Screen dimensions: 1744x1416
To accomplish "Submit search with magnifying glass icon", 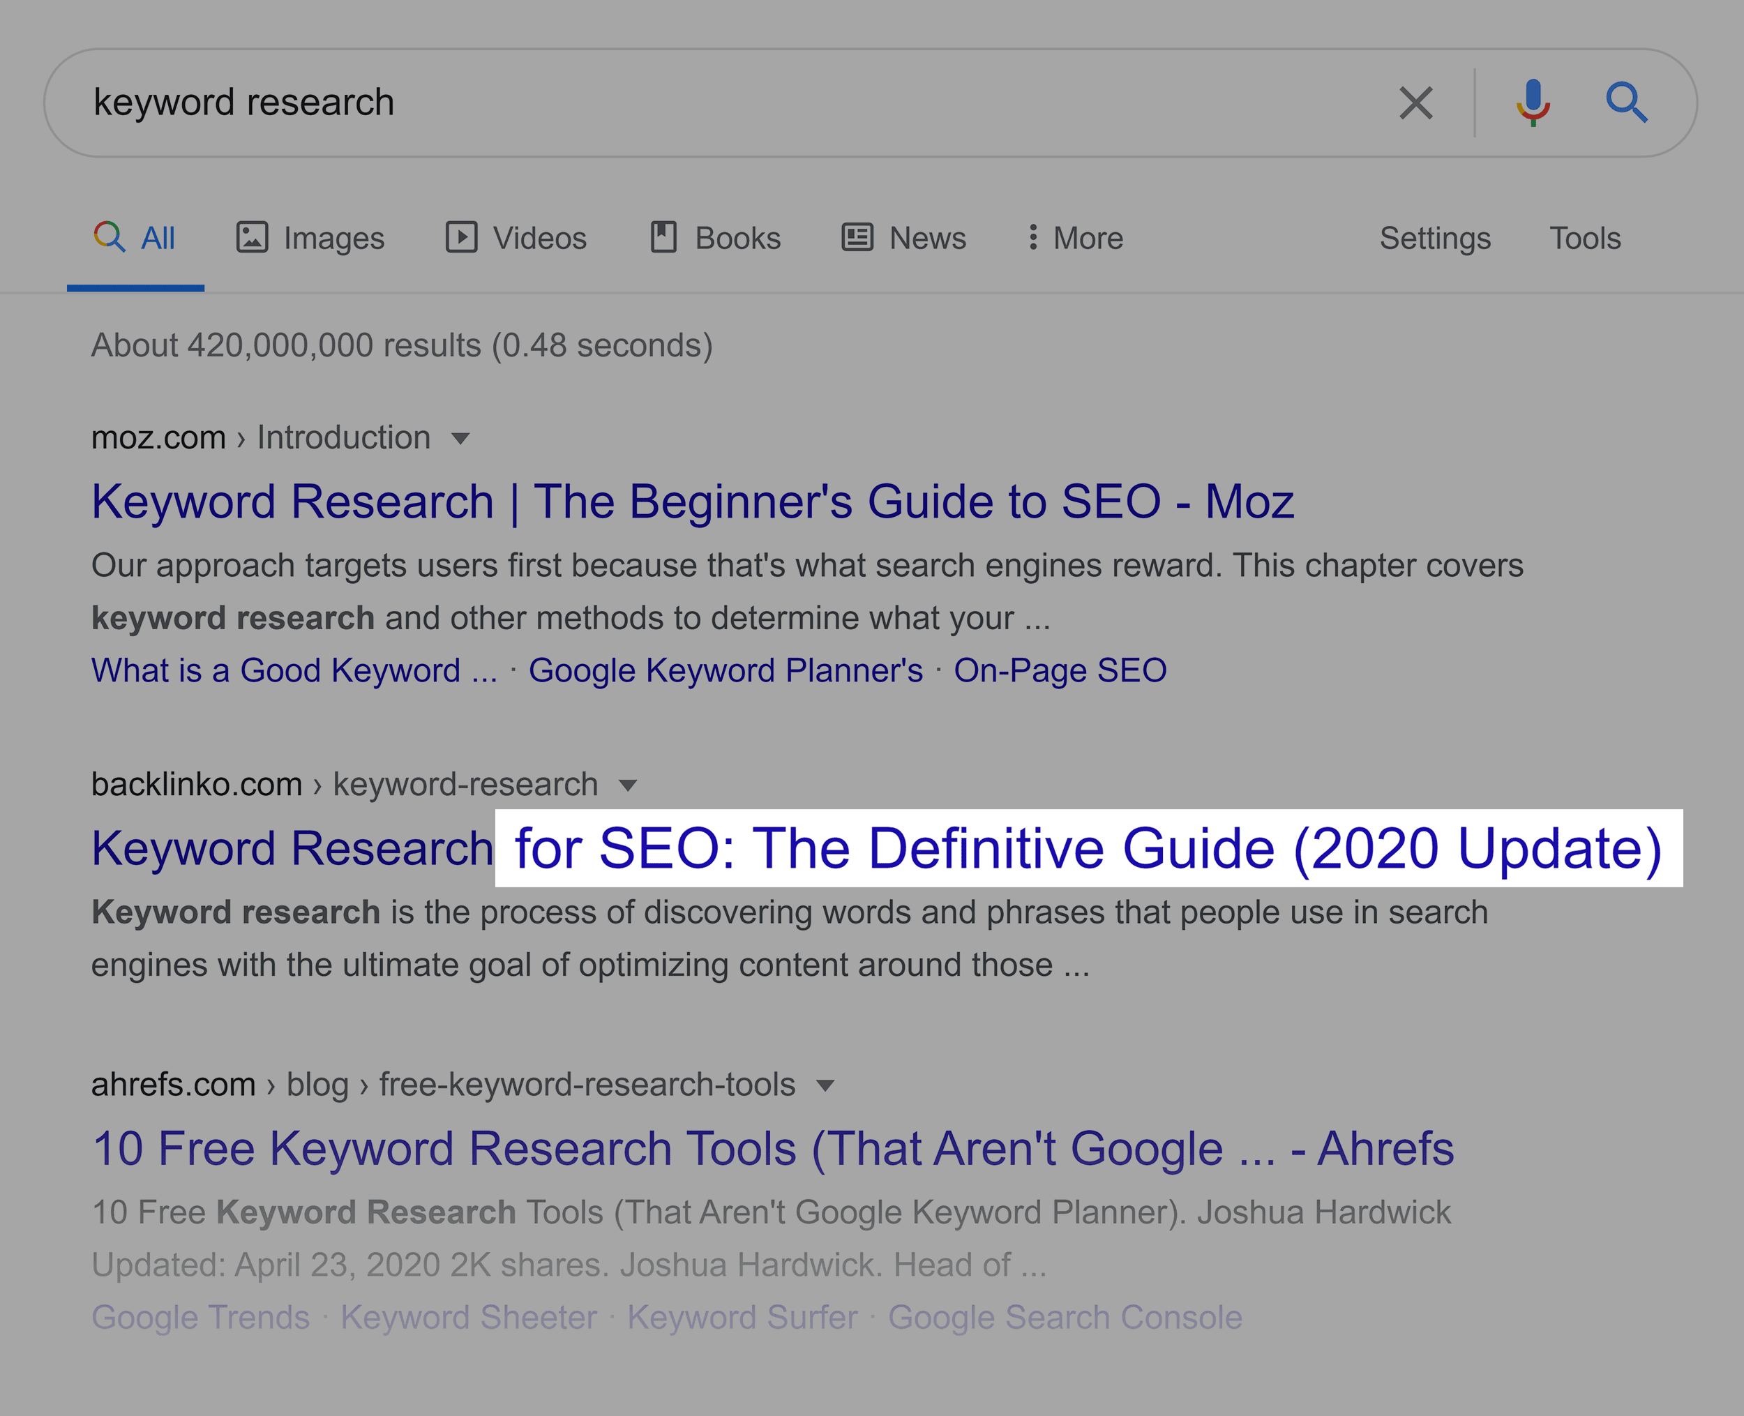I will [x=1627, y=103].
